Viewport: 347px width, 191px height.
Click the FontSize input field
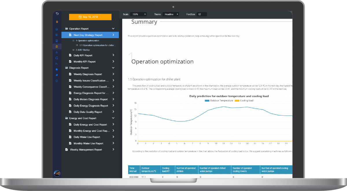pos(202,14)
